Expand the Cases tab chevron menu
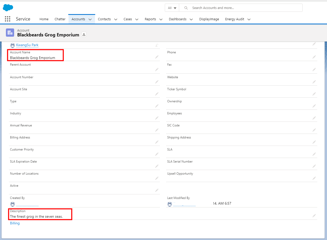The image size is (327, 240). click(x=137, y=19)
